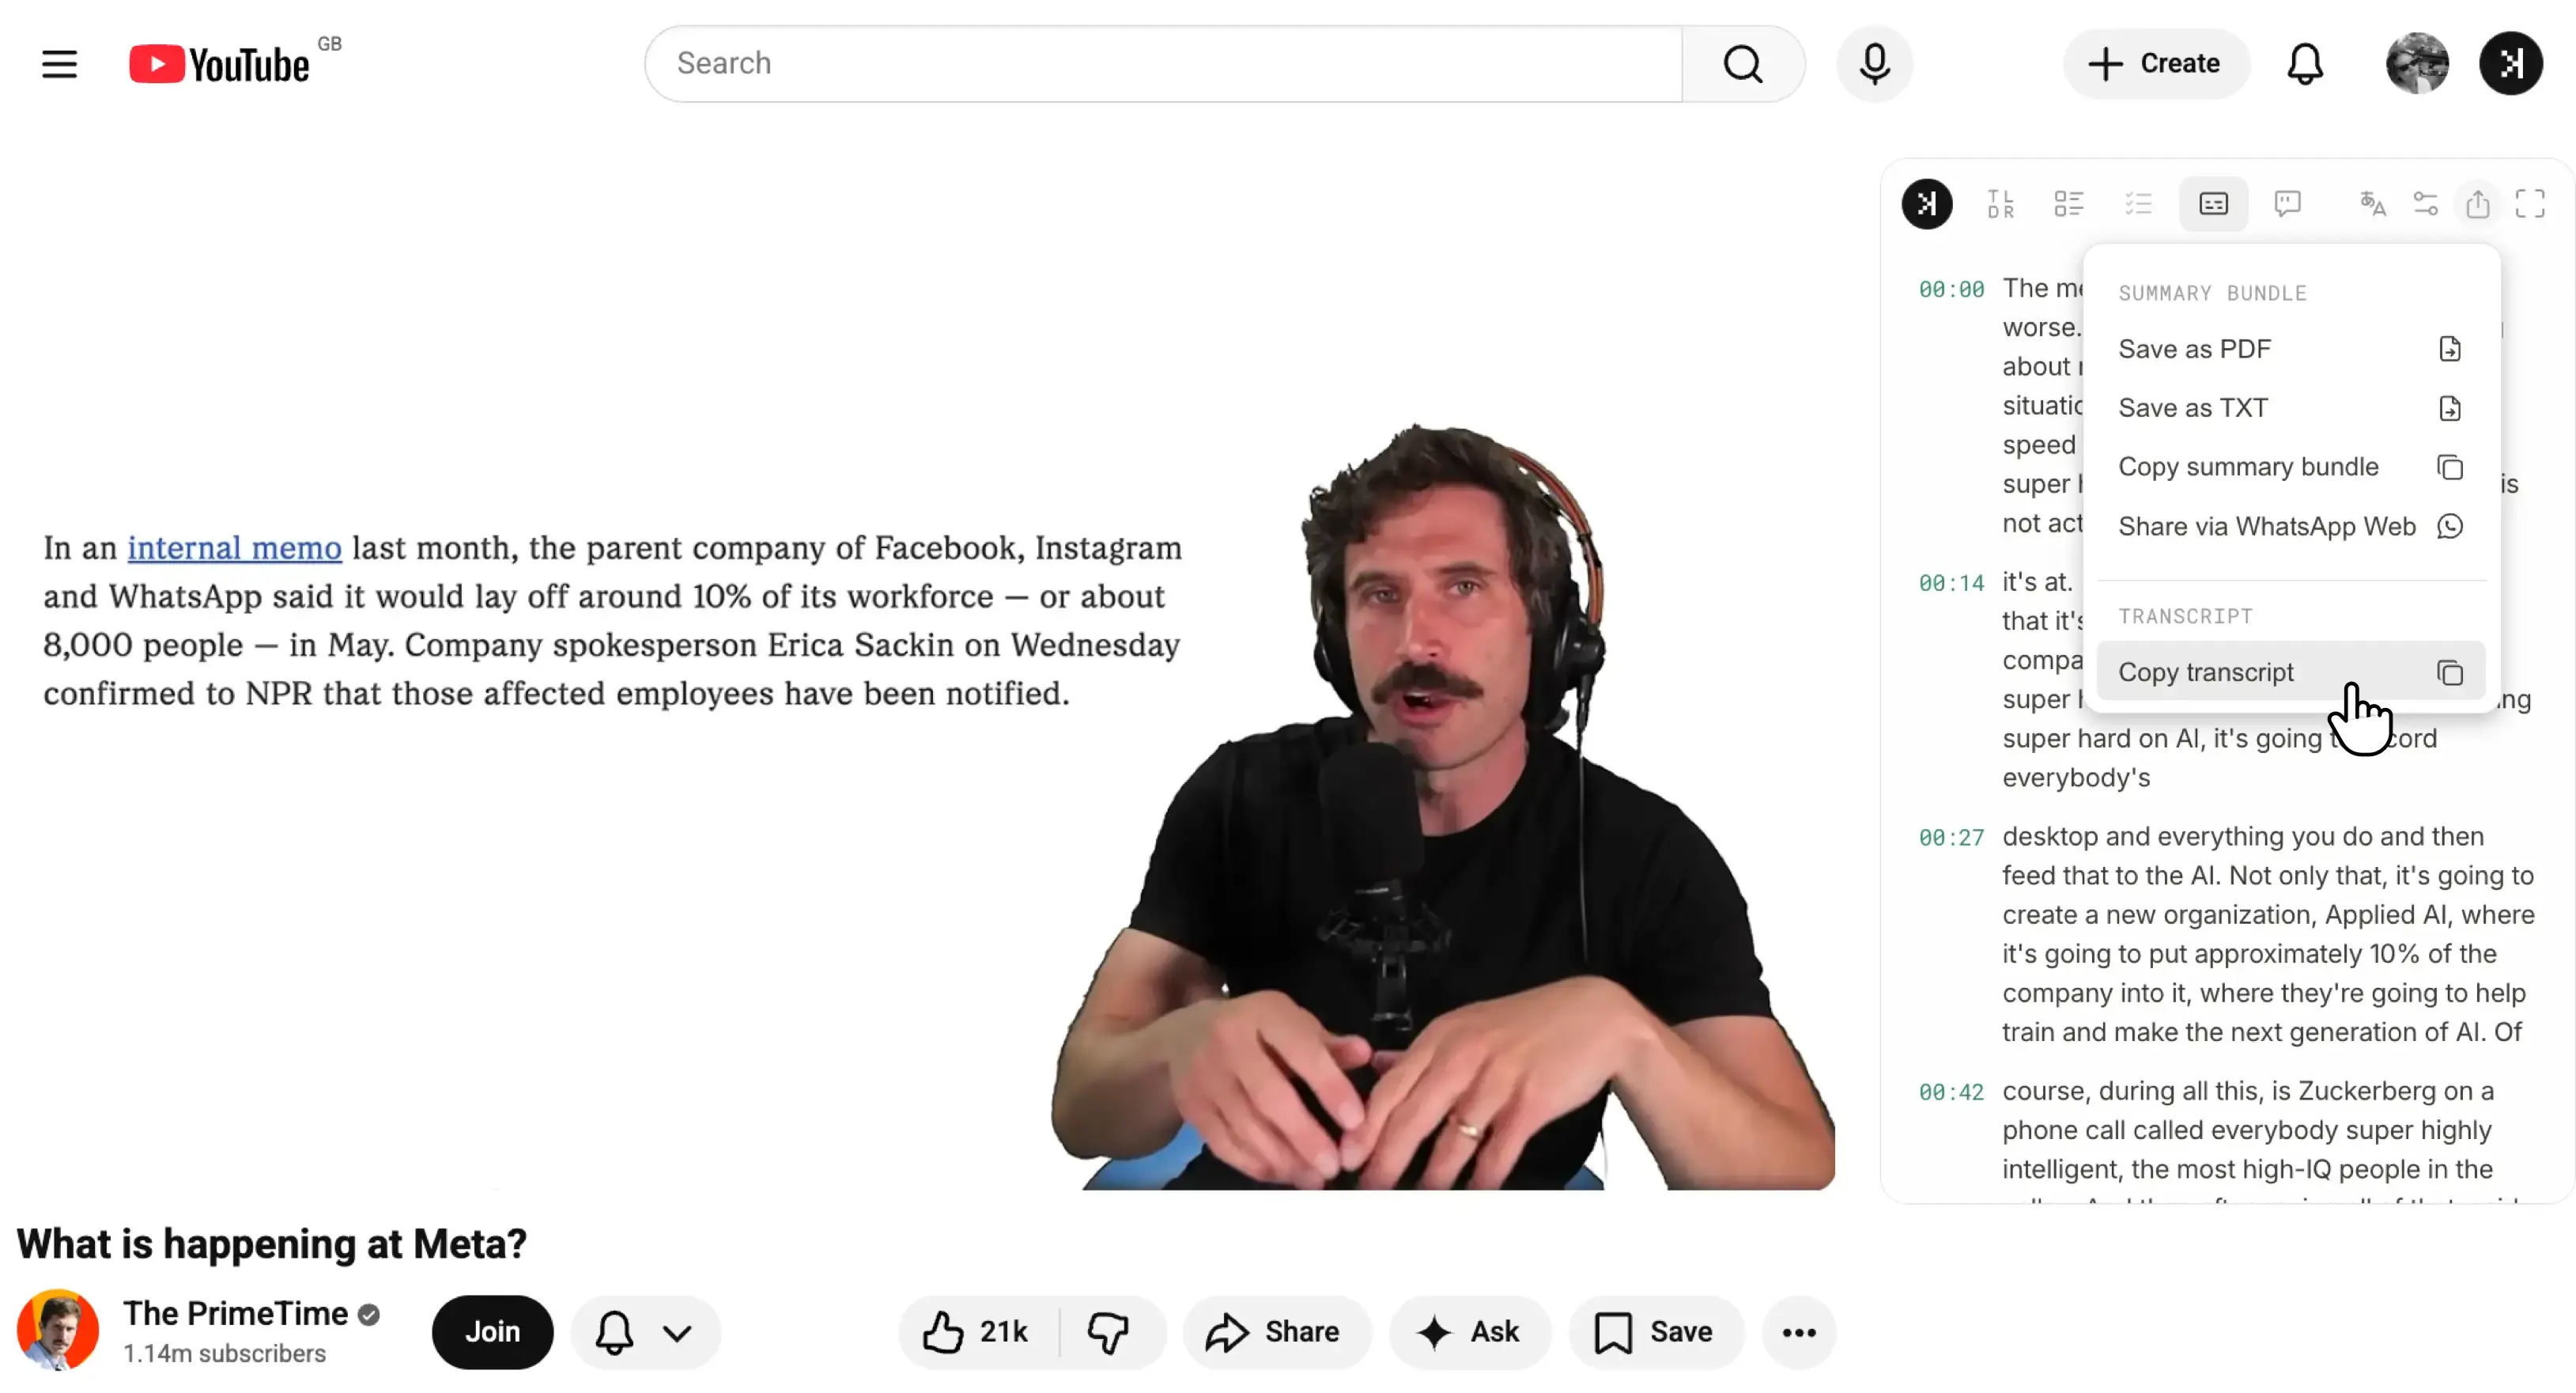Screen dimensions: 2576x1393
Task: Open the comments chat-bubble panel icon
Action: [x=2288, y=204]
